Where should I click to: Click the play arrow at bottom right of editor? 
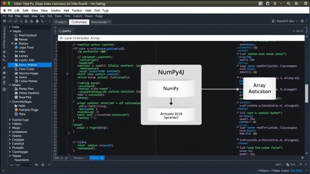pyautogui.click(x=303, y=158)
